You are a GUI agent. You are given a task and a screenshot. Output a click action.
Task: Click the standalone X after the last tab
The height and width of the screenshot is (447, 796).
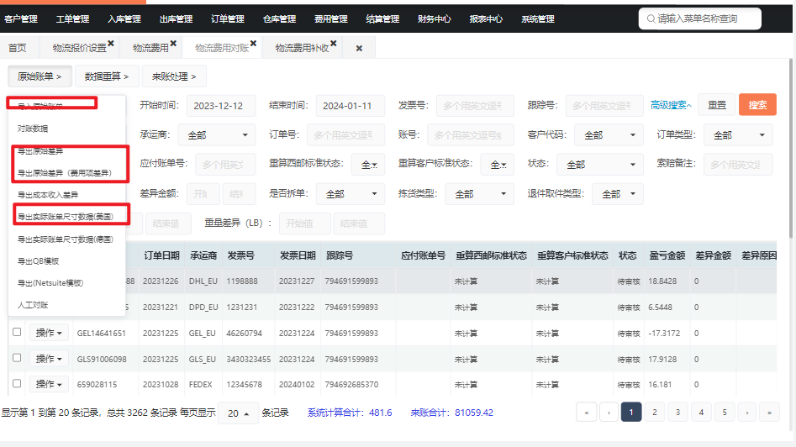tap(359, 48)
